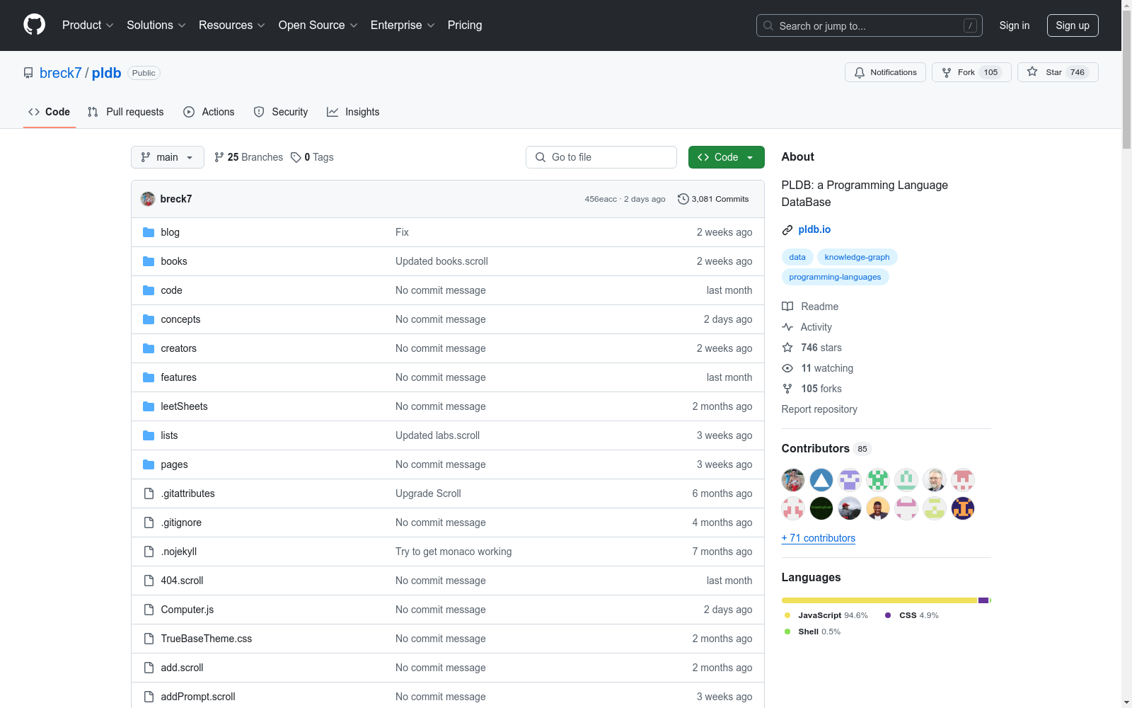
Task: Click the branches icon beside 25 Branches
Action: coord(219,157)
